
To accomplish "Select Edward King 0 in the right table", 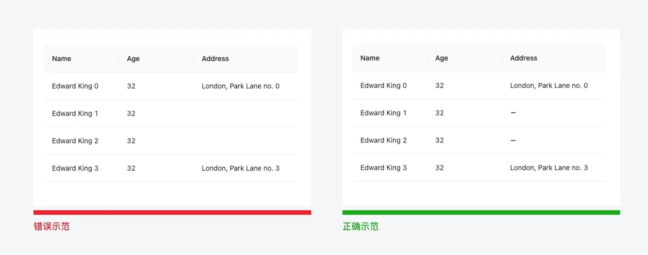I will point(383,86).
